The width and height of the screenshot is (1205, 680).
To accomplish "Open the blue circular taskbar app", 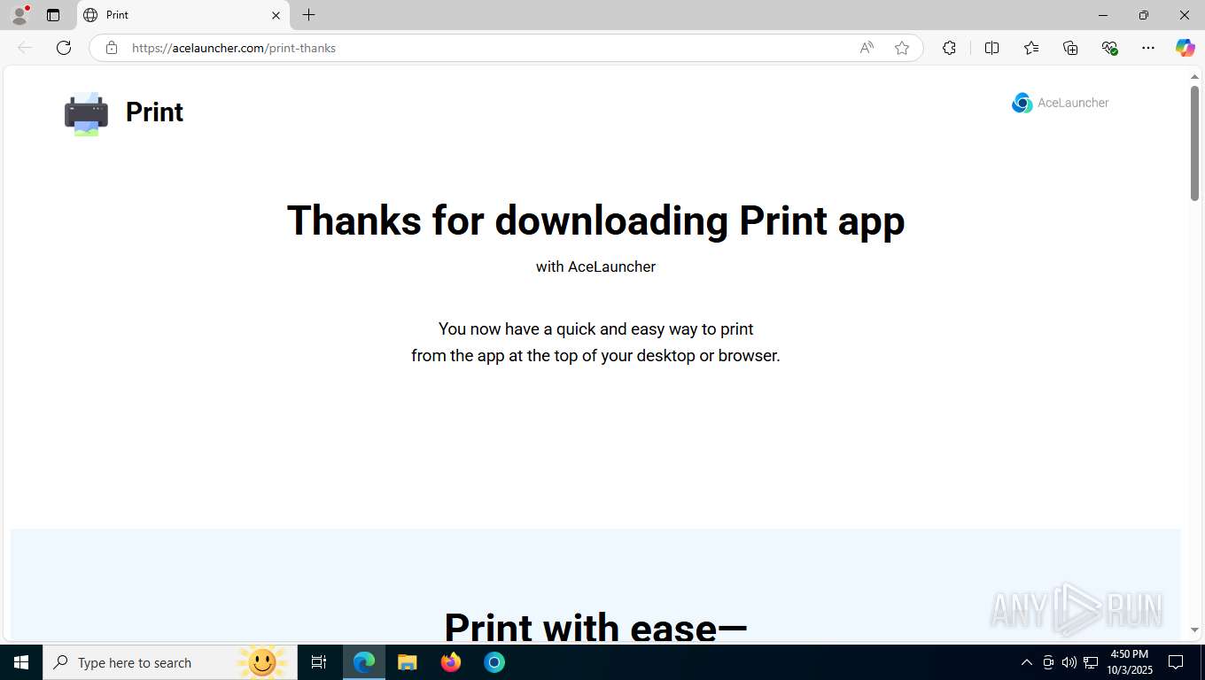I will click(x=494, y=662).
